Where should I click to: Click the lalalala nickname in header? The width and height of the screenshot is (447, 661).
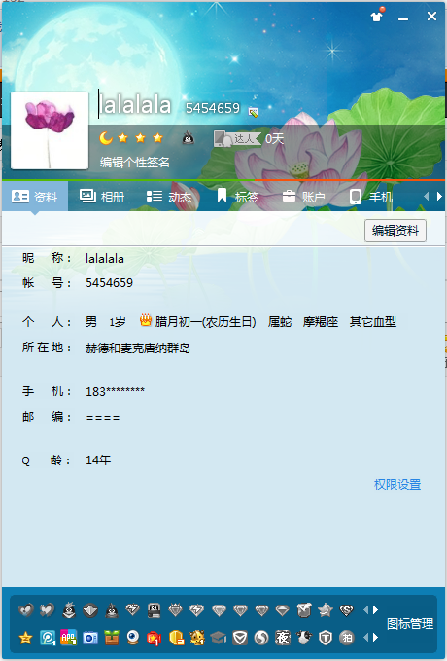pos(135,105)
